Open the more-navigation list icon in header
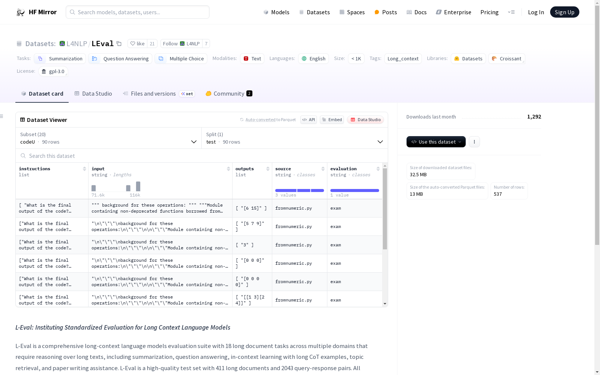The height and width of the screenshot is (375, 600). (x=511, y=12)
